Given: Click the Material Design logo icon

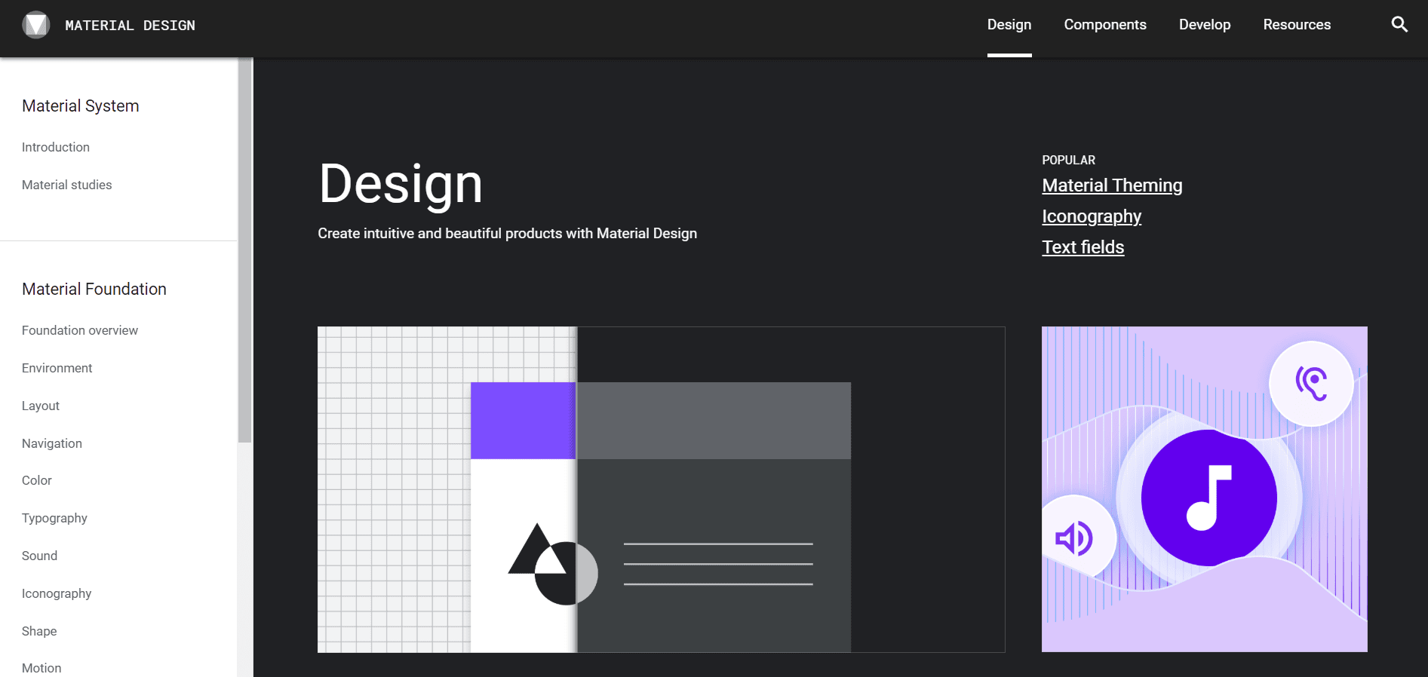Looking at the screenshot, I should (35, 25).
